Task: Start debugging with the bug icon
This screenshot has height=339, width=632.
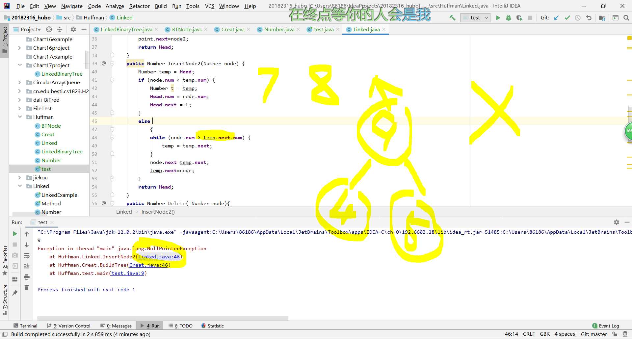Action: coord(509,18)
